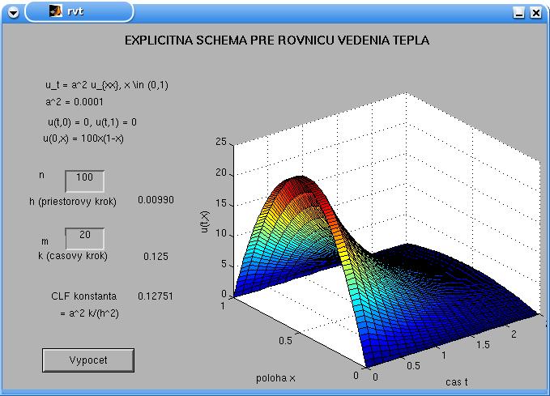The image size is (550, 396).
Task: Click the u(t,x) vertical axis label
Action: [x=205, y=222]
